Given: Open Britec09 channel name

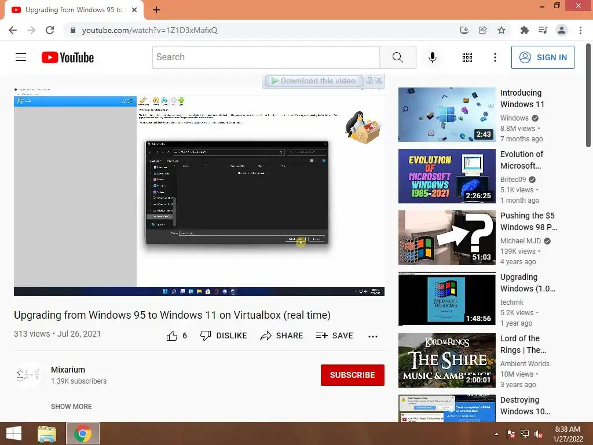Looking at the screenshot, I should point(513,180).
